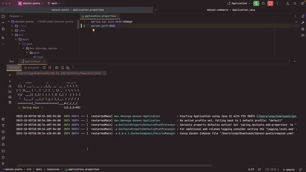Minimize the Run tool window

(295, 62)
